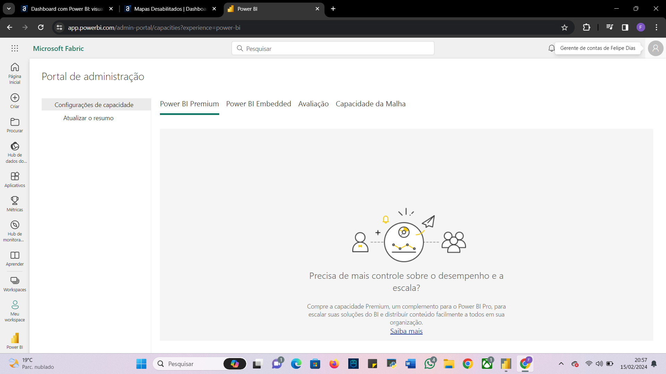Viewport: 666px width, 374px height.
Task: Open Meu workspace in sidebar
Action: click(x=15, y=311)
